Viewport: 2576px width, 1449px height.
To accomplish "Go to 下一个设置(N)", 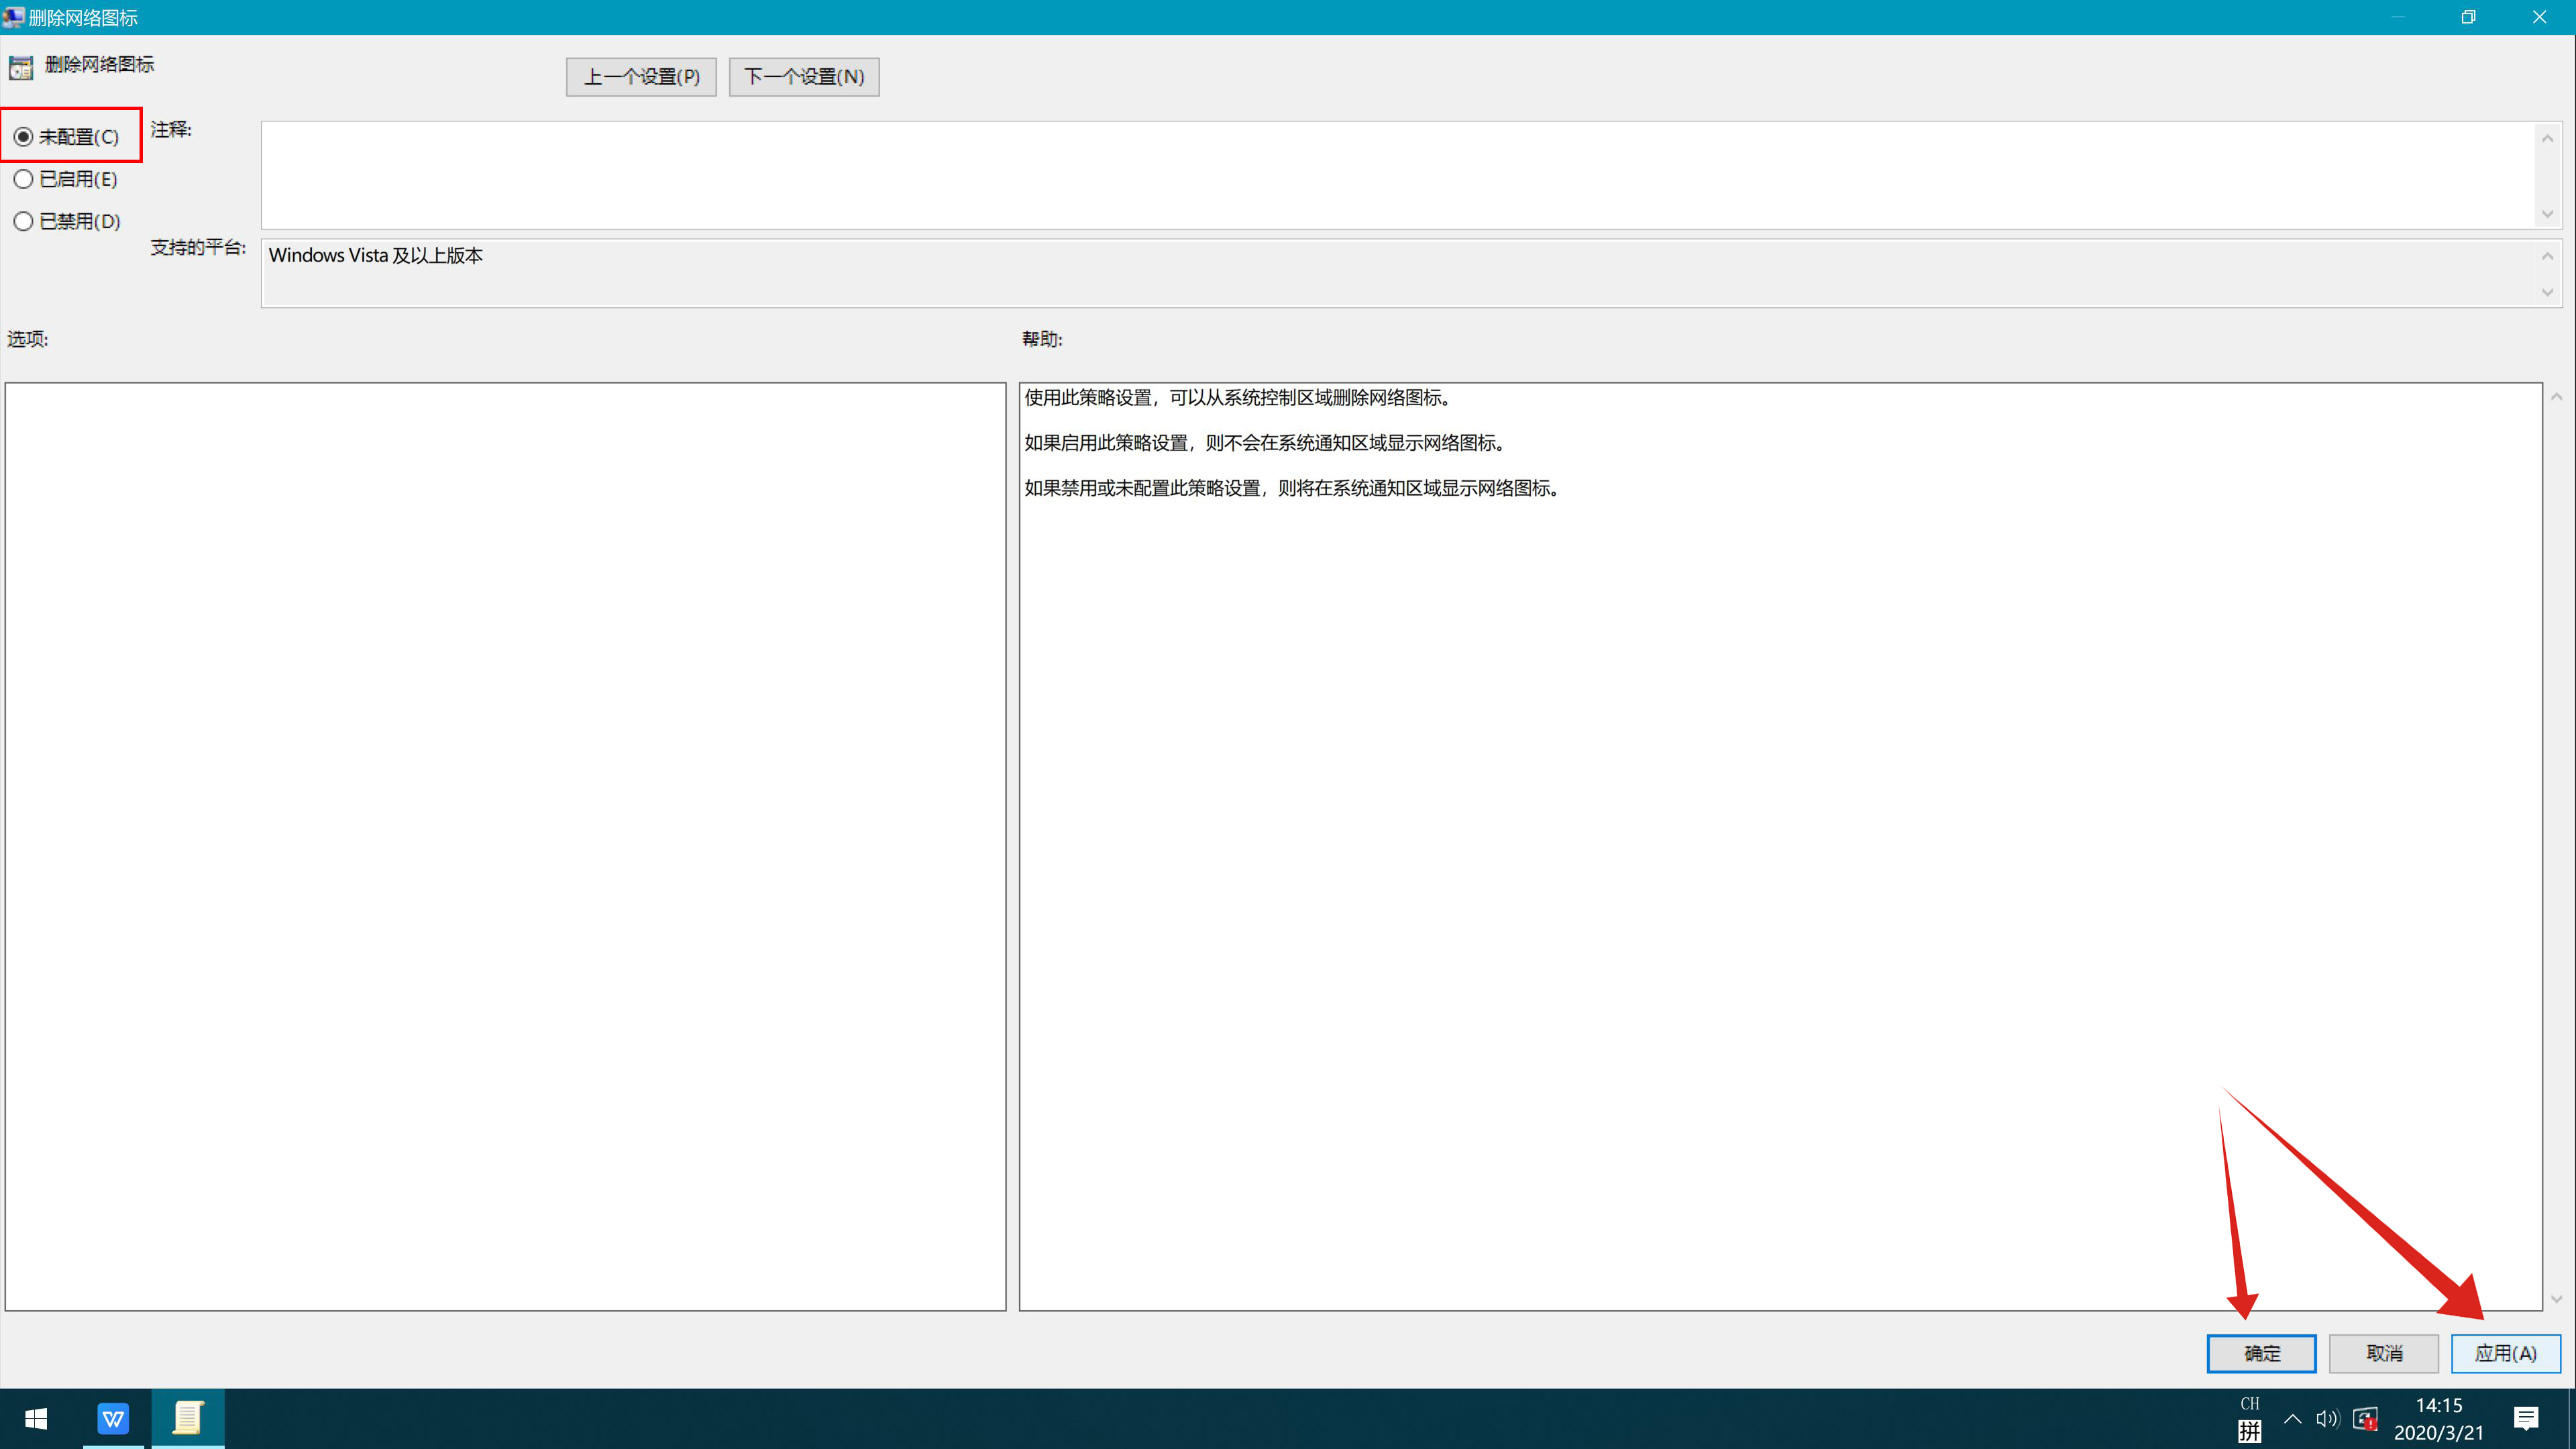I will 804,77.
